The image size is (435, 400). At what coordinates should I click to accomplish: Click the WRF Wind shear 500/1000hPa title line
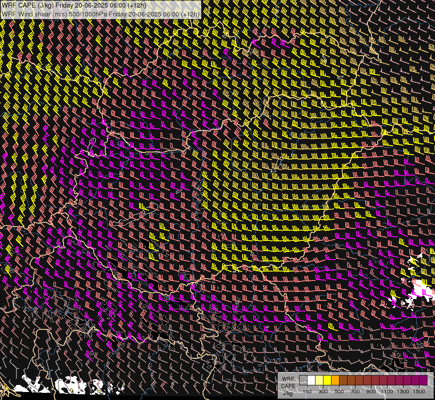tap(100, 14)
